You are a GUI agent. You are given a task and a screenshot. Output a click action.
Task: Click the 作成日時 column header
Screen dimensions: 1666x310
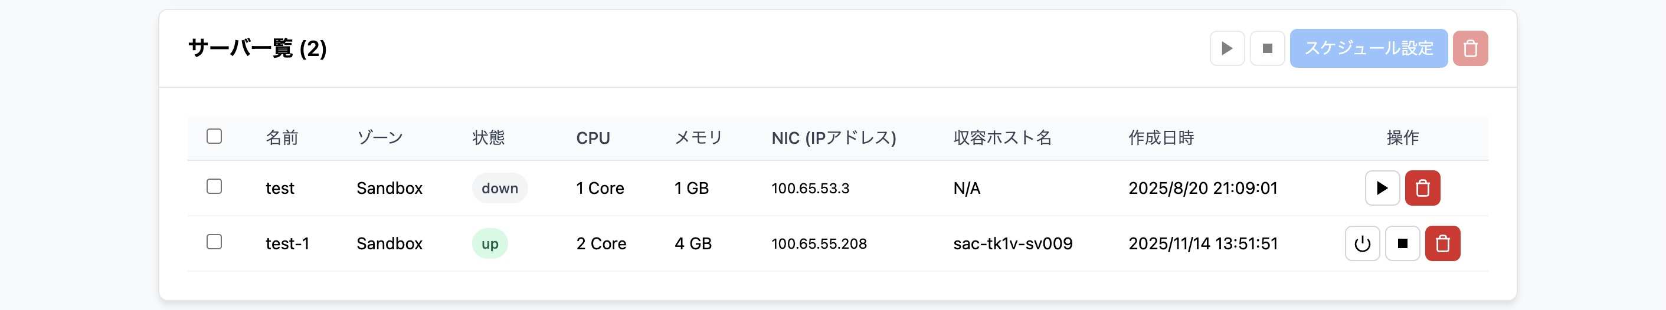(1161, 137)
